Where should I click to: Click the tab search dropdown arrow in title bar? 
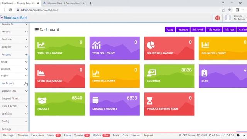coord(223,3)
